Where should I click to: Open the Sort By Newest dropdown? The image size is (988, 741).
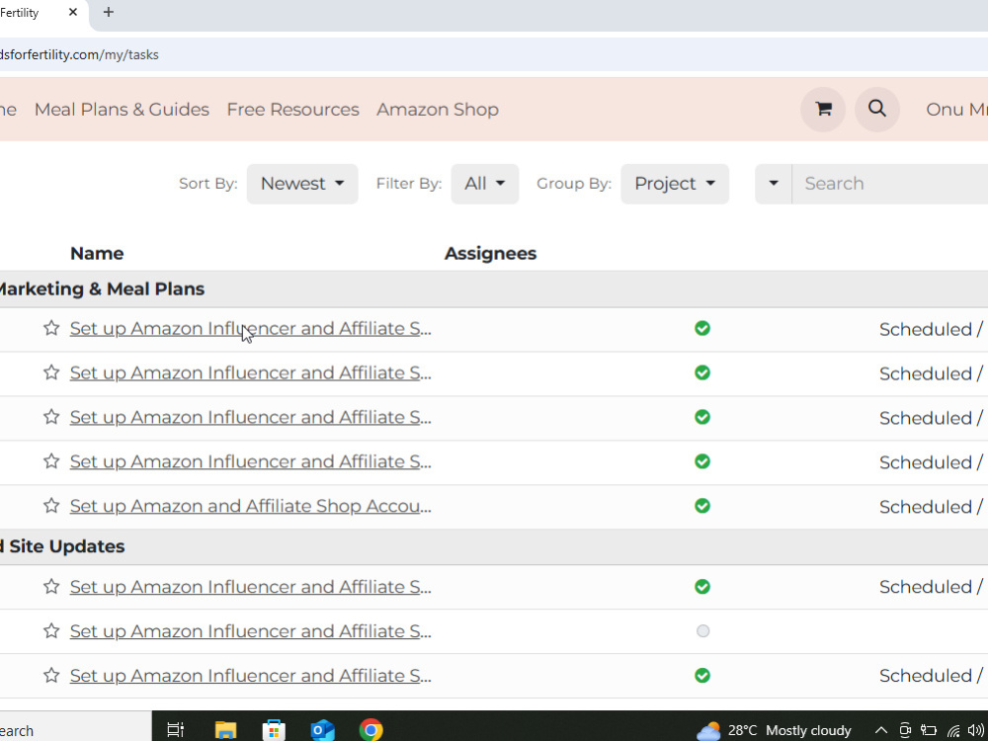tap(302, 184)
